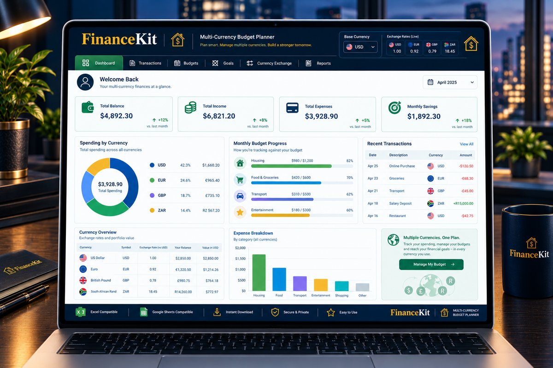Click the Instant Download icon
This screenshot has height=368, width=553.
(x=217, y=312)
